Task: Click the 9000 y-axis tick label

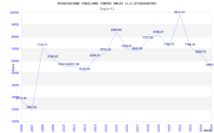Action: [15, 25]
